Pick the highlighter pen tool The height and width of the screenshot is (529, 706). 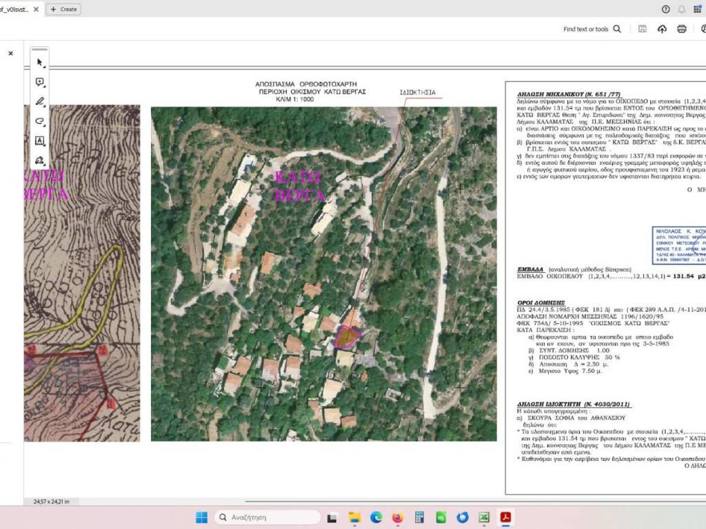40,101
